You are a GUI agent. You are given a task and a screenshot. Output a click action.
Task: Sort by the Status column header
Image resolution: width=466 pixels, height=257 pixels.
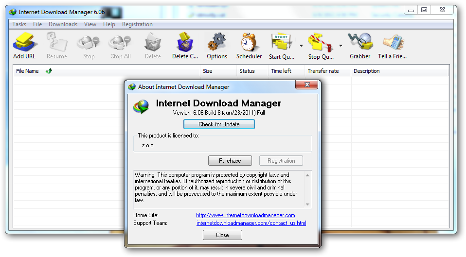[x=252, y=71]
